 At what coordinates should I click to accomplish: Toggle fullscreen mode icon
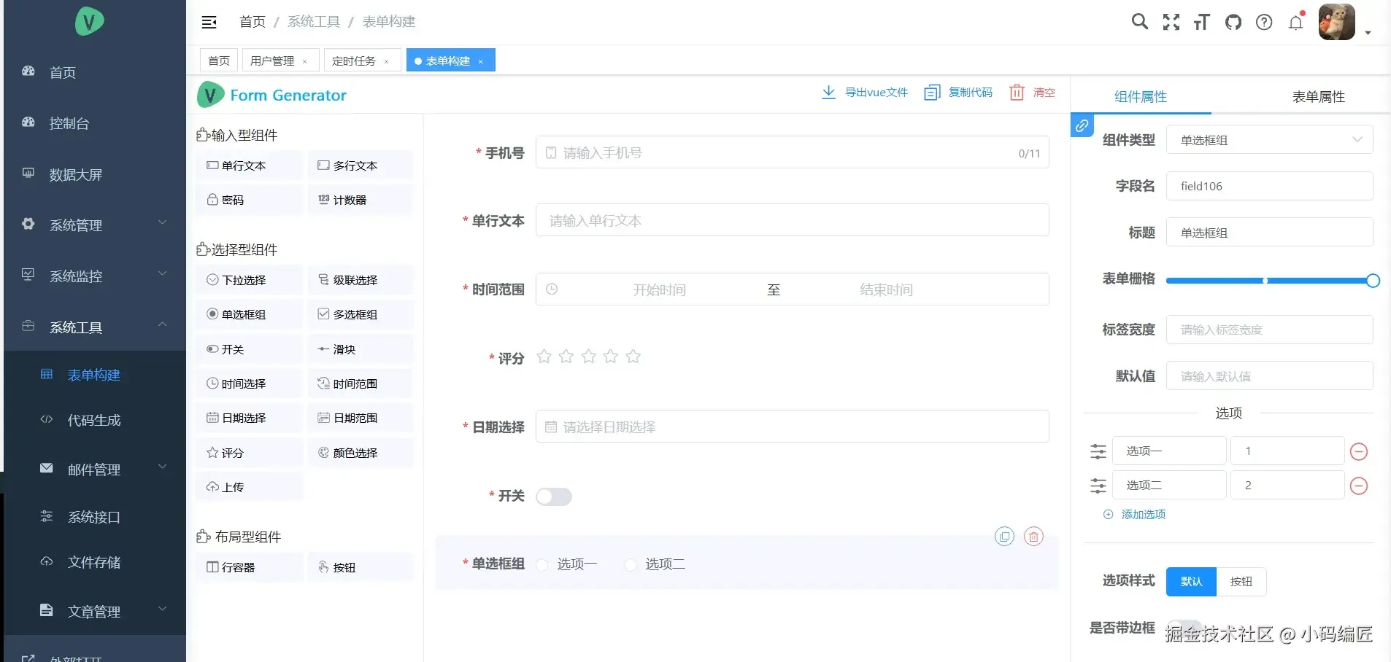coord(1171,22)
